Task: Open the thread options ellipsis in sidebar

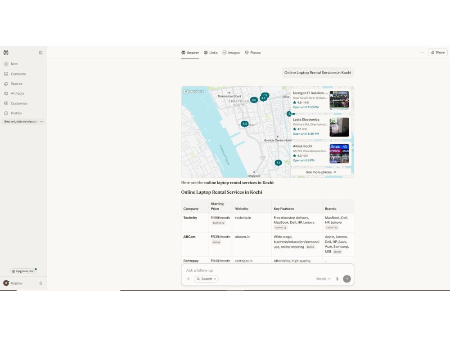Action: tap(42, 121)
